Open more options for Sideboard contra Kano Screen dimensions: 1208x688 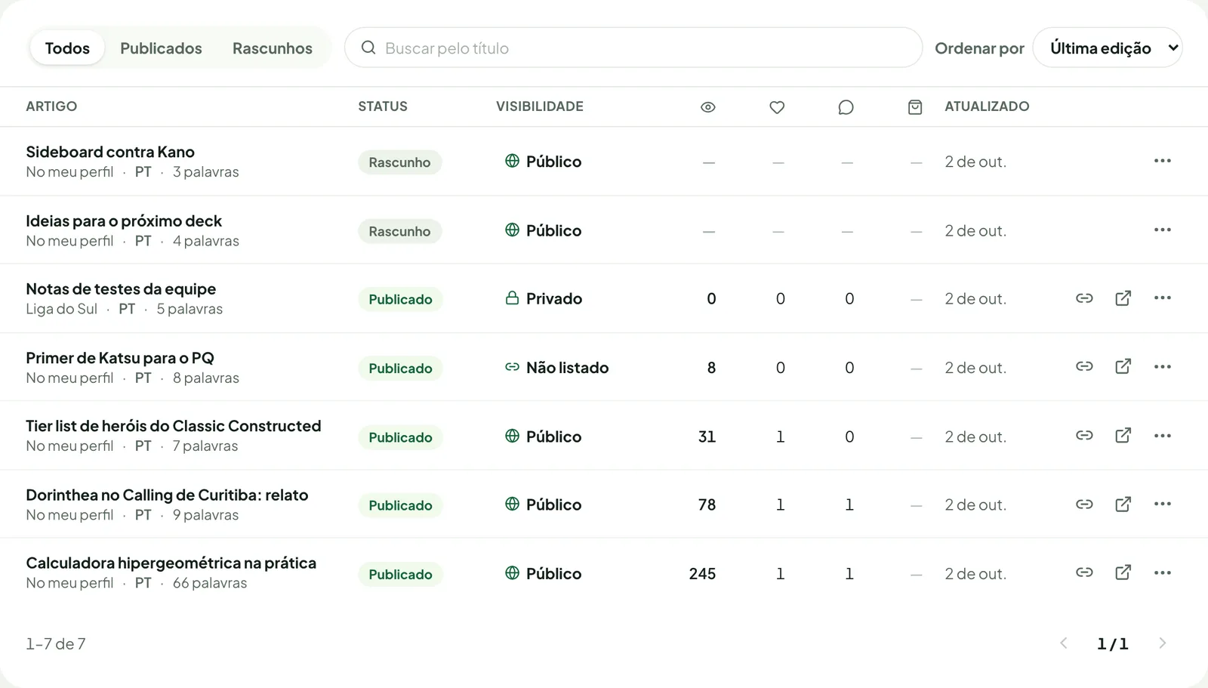[1163, 161]
